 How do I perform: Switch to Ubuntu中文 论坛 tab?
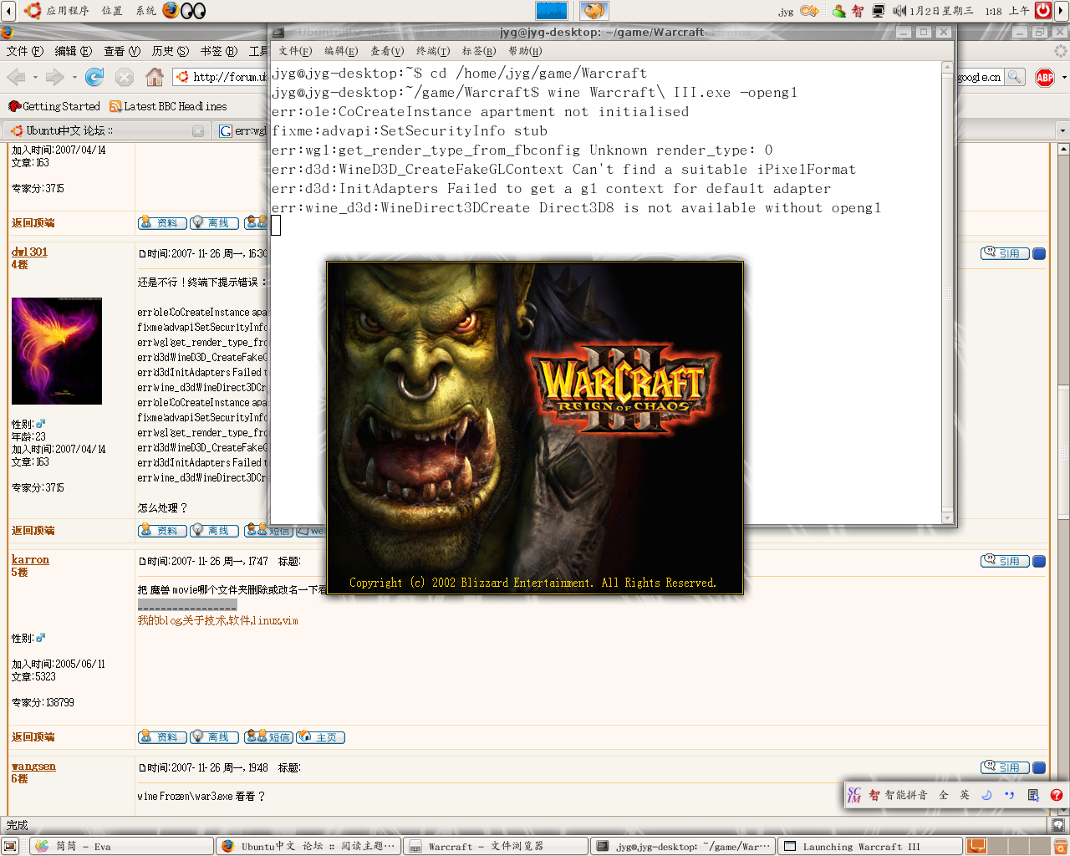[x=106, y=130]
